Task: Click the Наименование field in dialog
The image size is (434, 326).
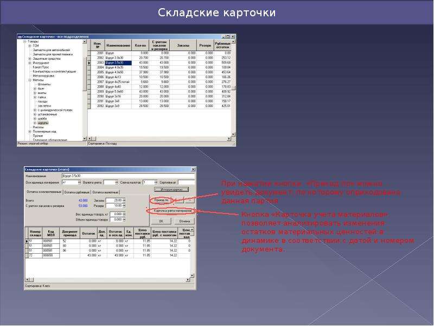Action: click(x=128, y=175)
